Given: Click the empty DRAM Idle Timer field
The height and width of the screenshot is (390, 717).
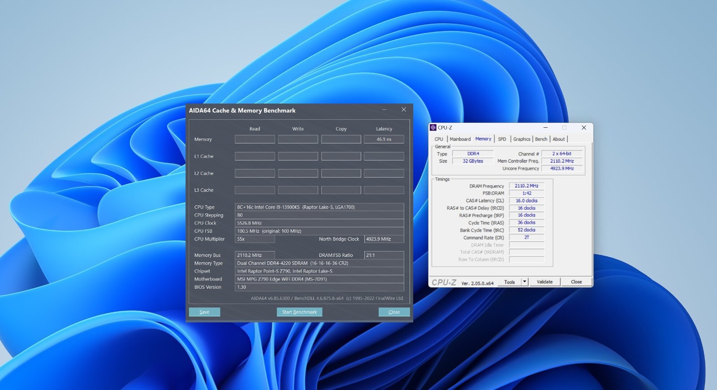Looking at the screenshot, I should (x=527, y=245).
